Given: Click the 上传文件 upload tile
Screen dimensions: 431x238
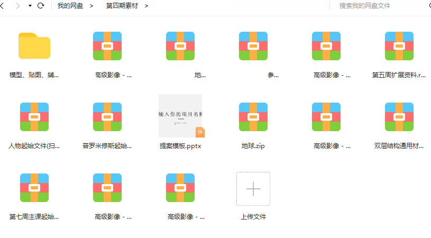Looking at the screenshot, I should [x=253, y=189].
